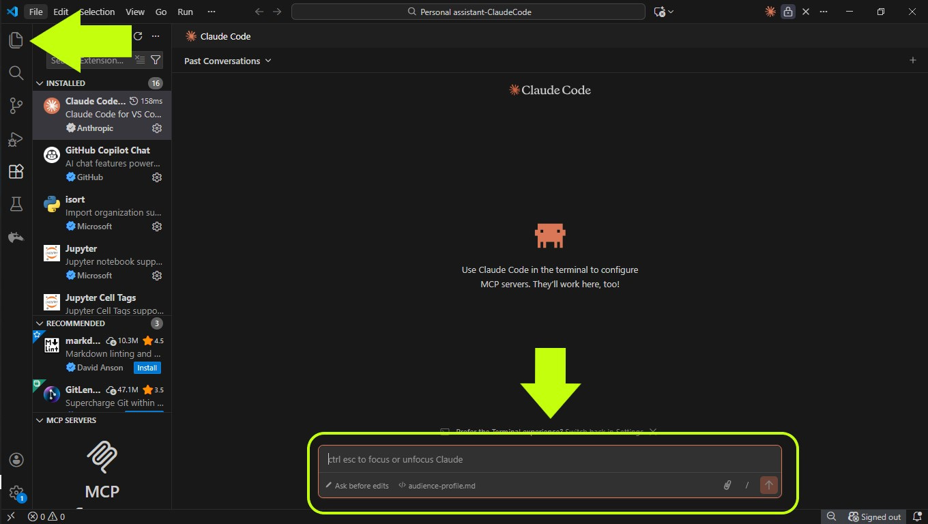Open the VS Code logo application menu
The height and width of the screenshot is (524, 928).
click(12, 12)
